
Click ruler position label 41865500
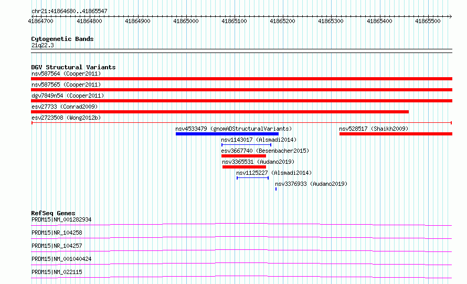pos(428,21)
